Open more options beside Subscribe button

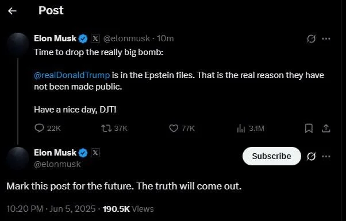tap(326, 156)
